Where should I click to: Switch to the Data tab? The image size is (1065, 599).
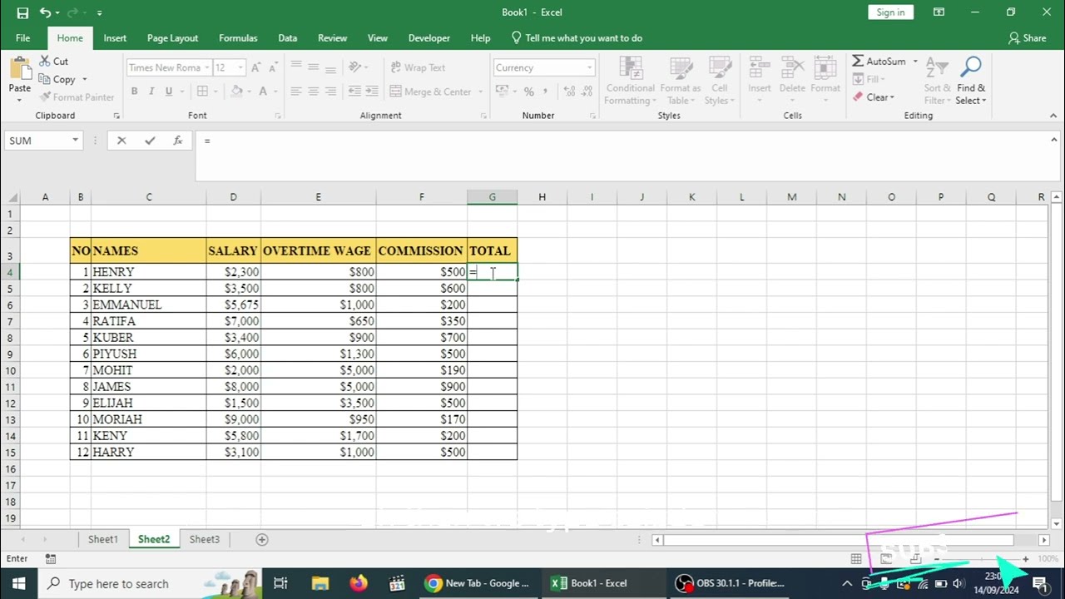[288, 38]
